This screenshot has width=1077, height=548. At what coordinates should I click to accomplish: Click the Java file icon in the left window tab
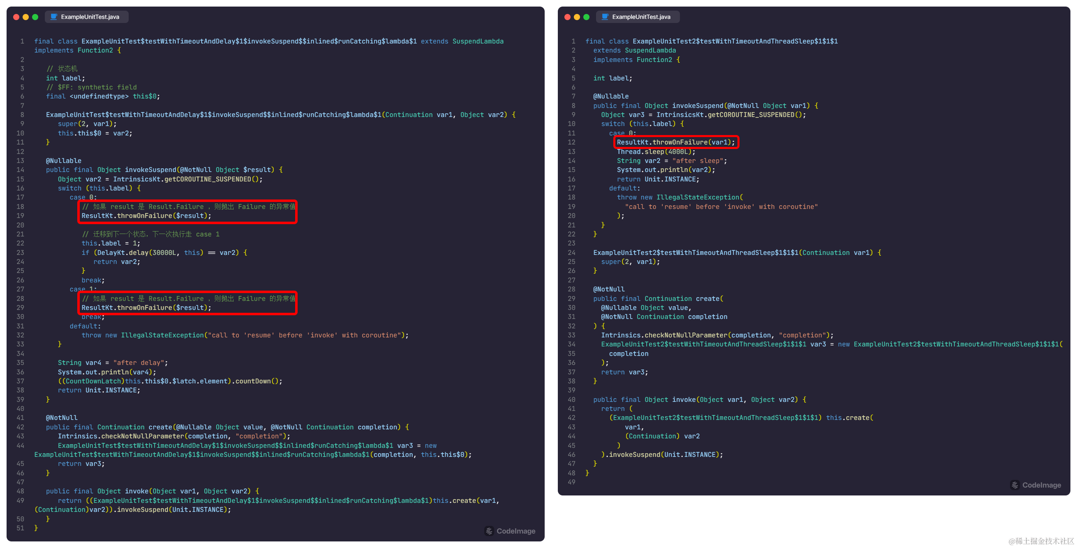click(54, 17)
